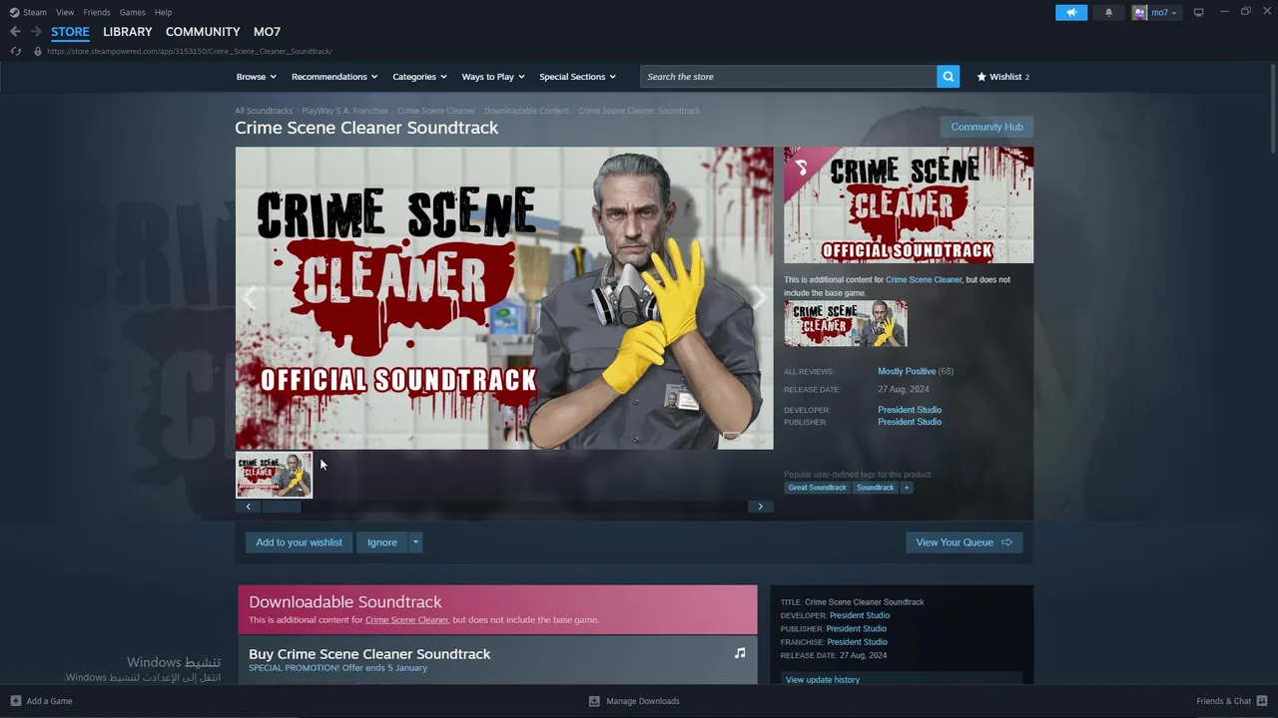Screen dimensions: 1278x718
Task: Click the Add a Game plus icon
Action: [x=15, y=701]
